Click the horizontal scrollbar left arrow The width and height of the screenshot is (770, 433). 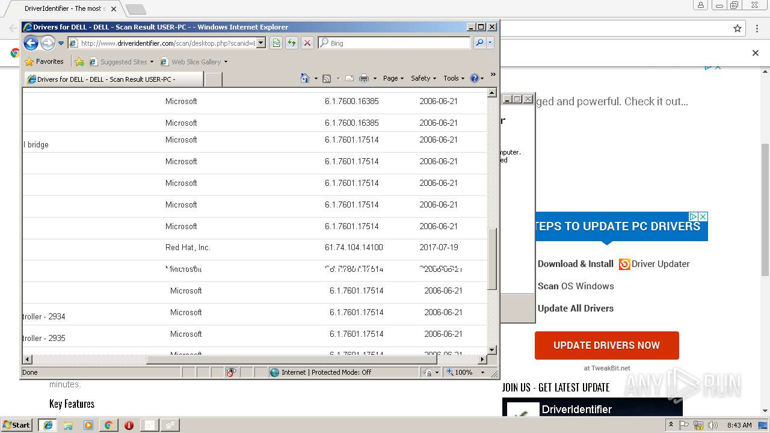pos(27,360)
